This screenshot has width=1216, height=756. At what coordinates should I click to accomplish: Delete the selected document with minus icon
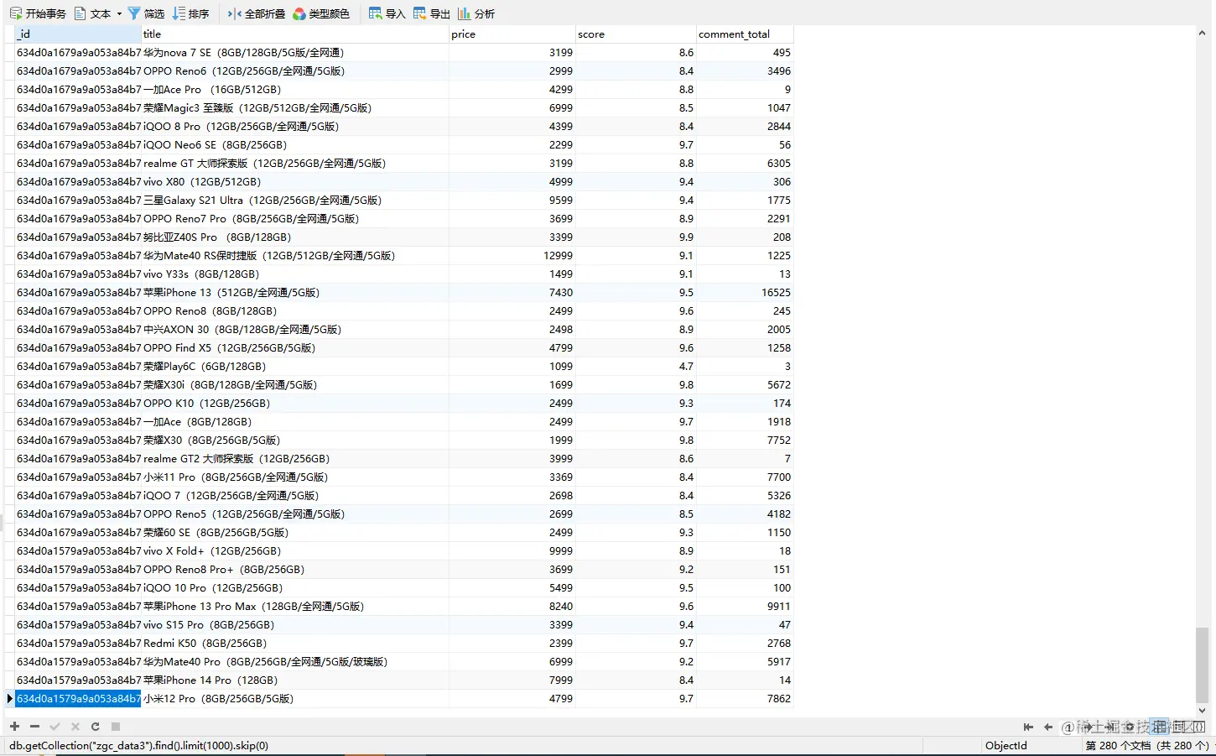[x=34, y=727]
